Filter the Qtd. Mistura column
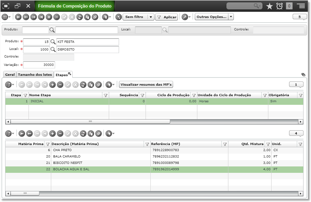Screen dimensions: 311x202 click(268, 144)
